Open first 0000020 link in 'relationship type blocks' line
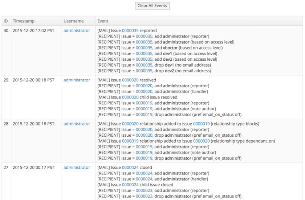The height and width of the screenshot is (200, 305). coord(130,124)
